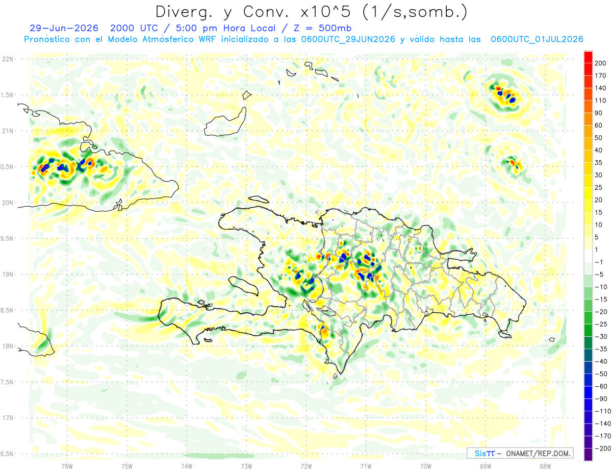The width and height of the screenshot is (612, 473).
Task: Click the latitude label "9.5N"
Action: coord(7,238)
